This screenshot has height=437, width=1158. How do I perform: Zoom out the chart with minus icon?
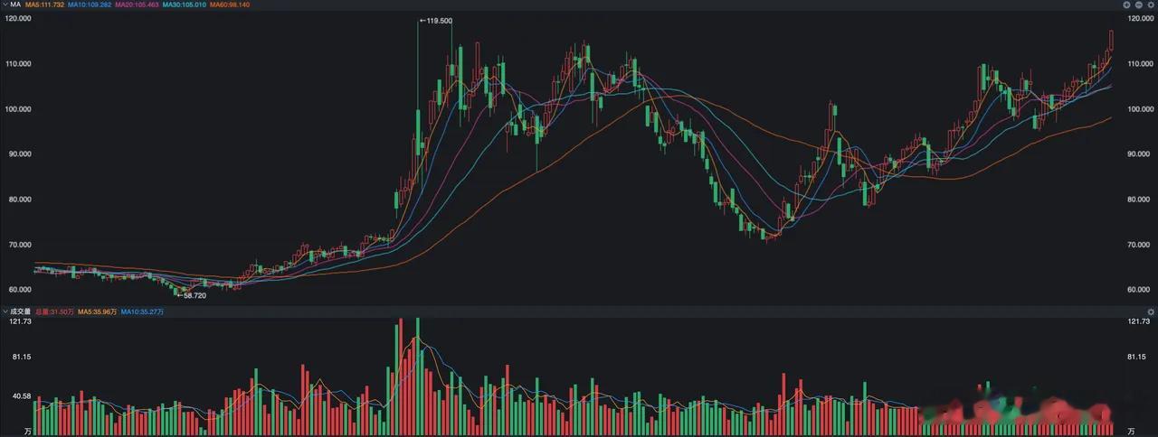click(x=1139, y=5)
